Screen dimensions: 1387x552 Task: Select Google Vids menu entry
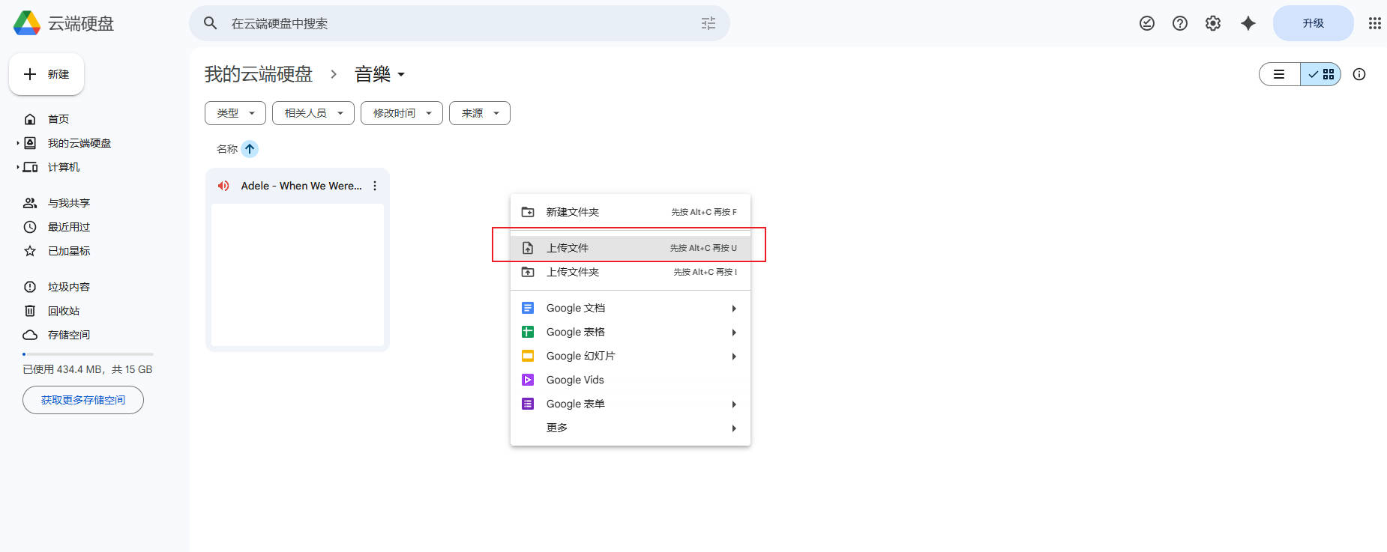[631, 380]
